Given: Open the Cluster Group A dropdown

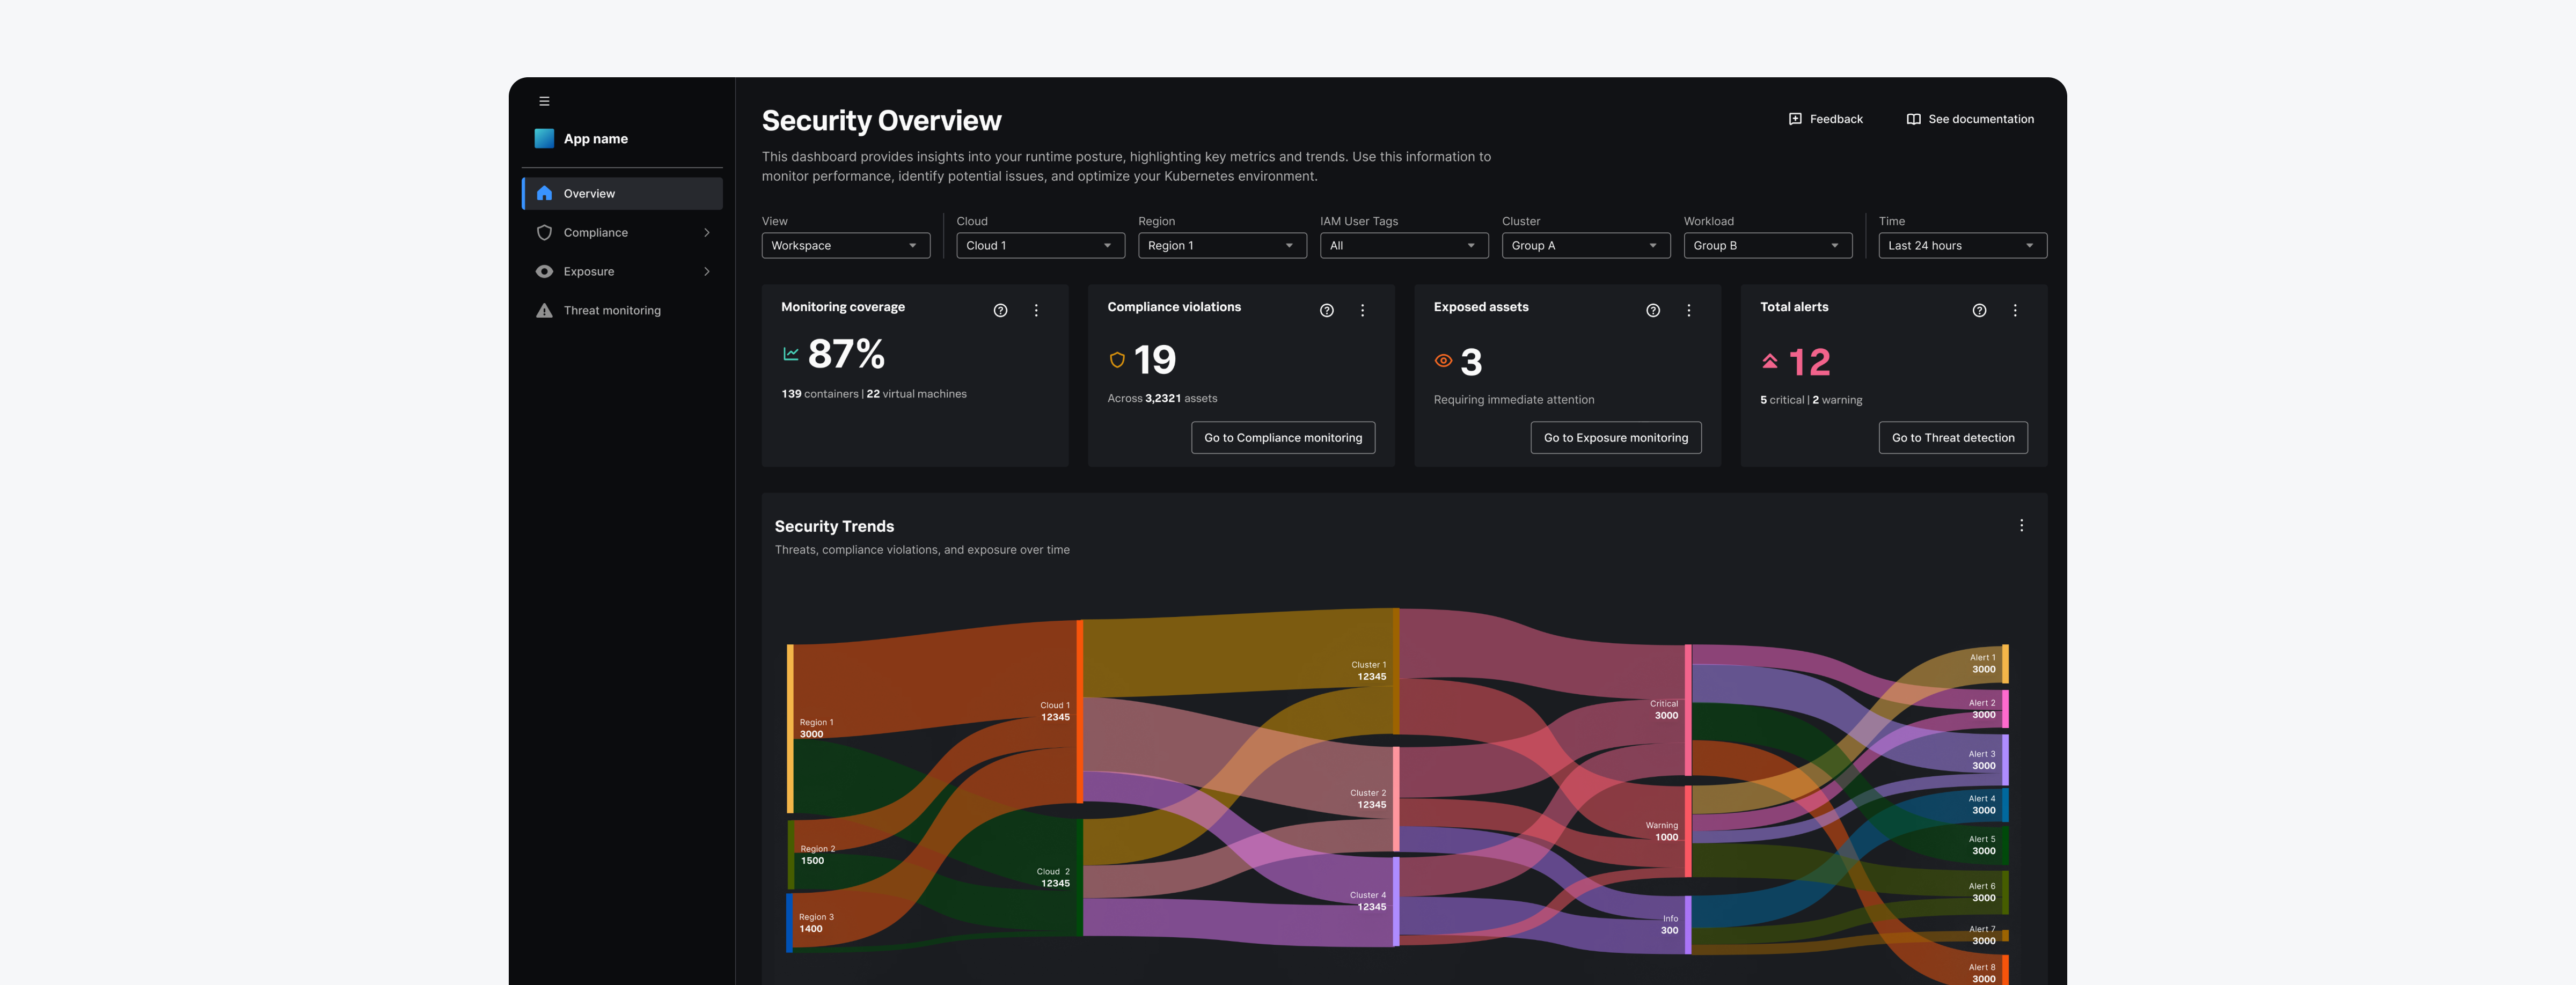Looking at the screenshot, I should [1585, 245].
